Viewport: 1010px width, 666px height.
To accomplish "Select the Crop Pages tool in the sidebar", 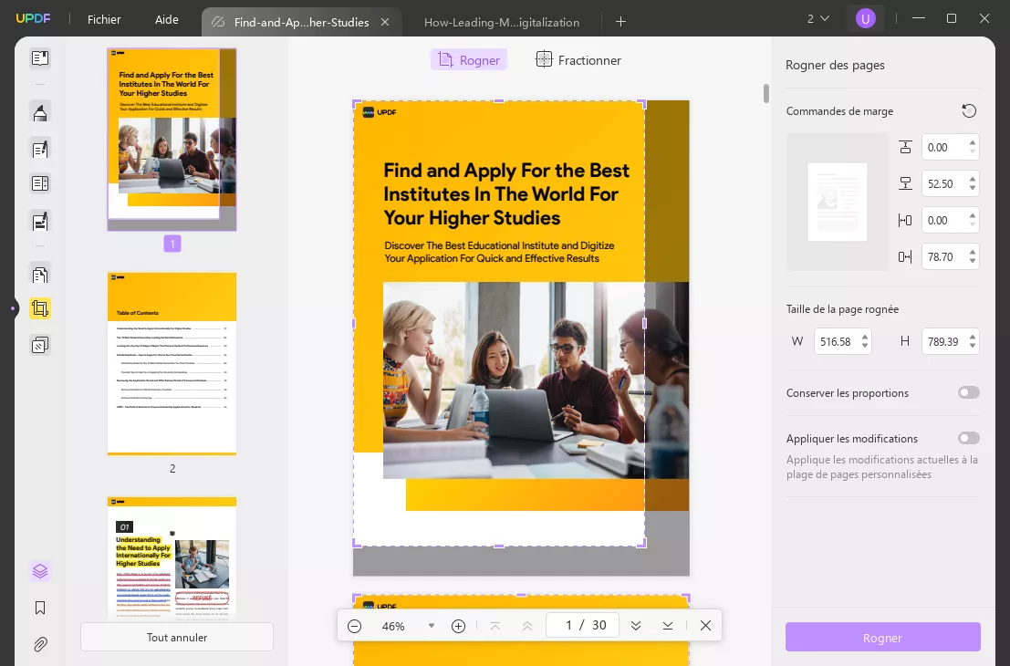I will click(40, 308).
